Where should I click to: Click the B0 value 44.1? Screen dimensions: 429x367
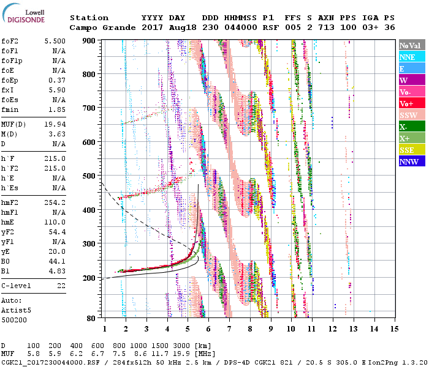point(56,261)
